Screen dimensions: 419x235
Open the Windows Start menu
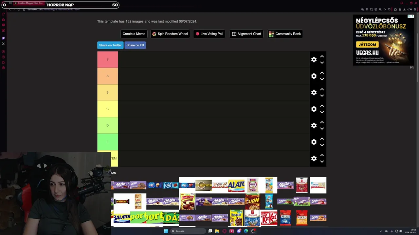[x=166, y=231]
